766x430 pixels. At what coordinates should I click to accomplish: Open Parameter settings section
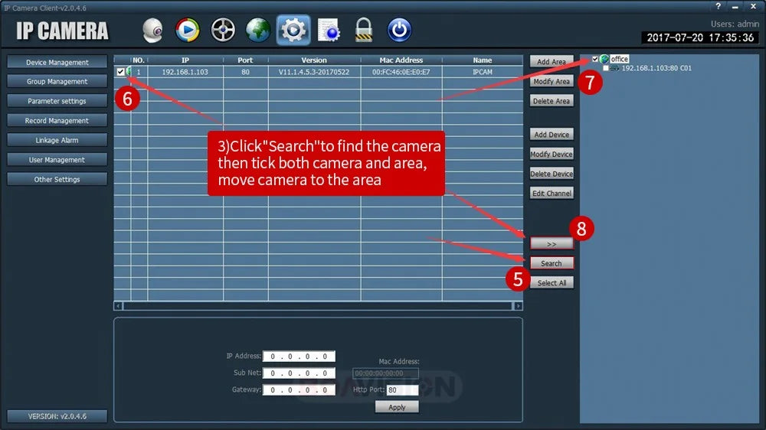[x=57, y=101]
